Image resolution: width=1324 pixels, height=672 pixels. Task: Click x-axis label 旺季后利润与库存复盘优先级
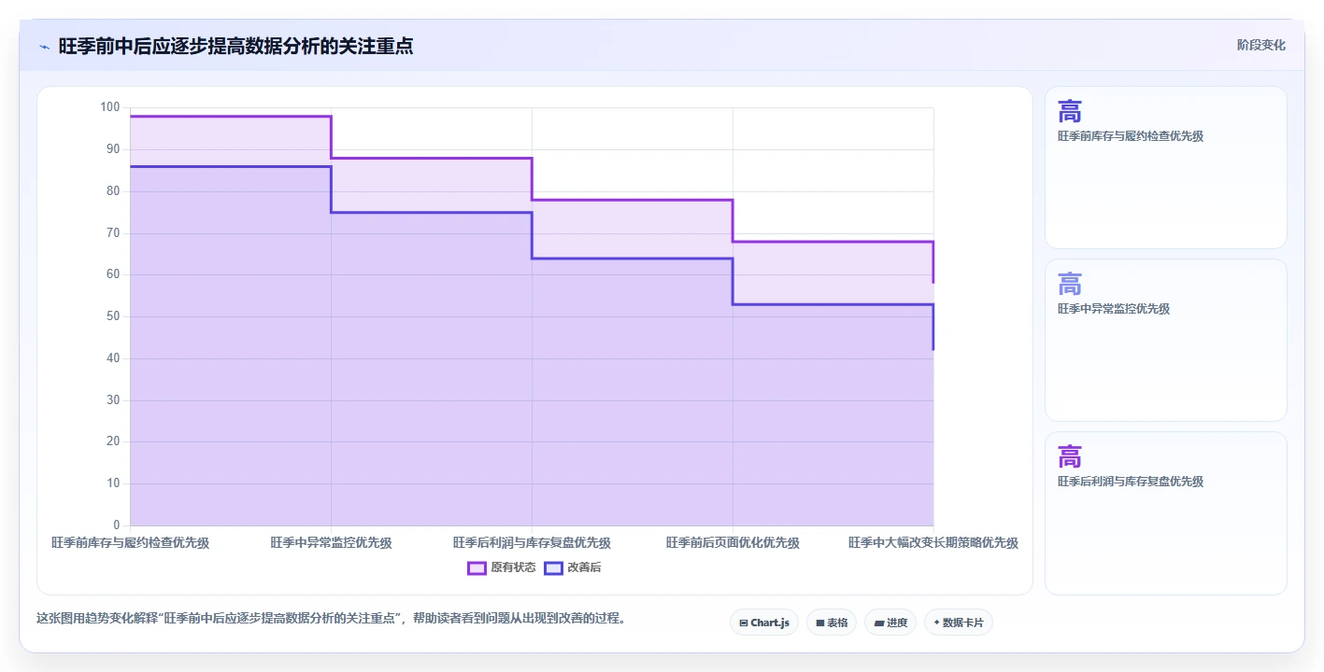pyautogui.click(x=532, y=542)
